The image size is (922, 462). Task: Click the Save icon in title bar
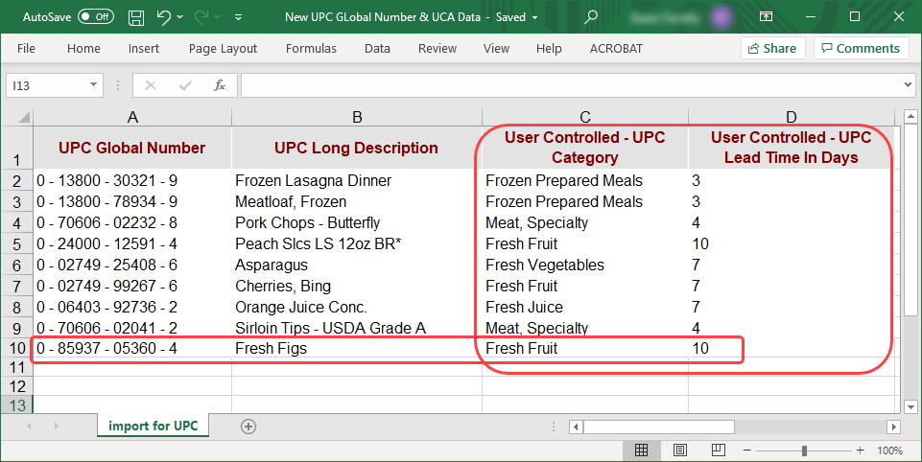tap(136, 17)
